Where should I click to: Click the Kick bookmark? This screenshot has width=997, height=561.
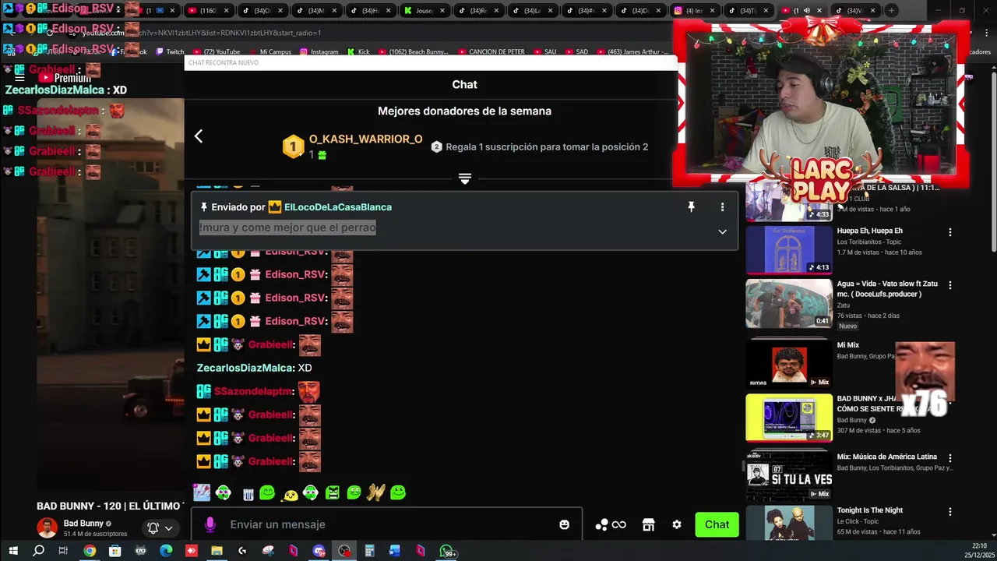[x=358, y=52]
